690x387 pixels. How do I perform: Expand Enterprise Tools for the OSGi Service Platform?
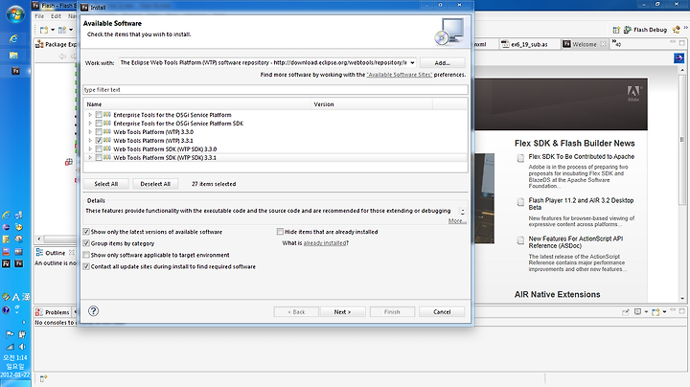click(90, 115)
